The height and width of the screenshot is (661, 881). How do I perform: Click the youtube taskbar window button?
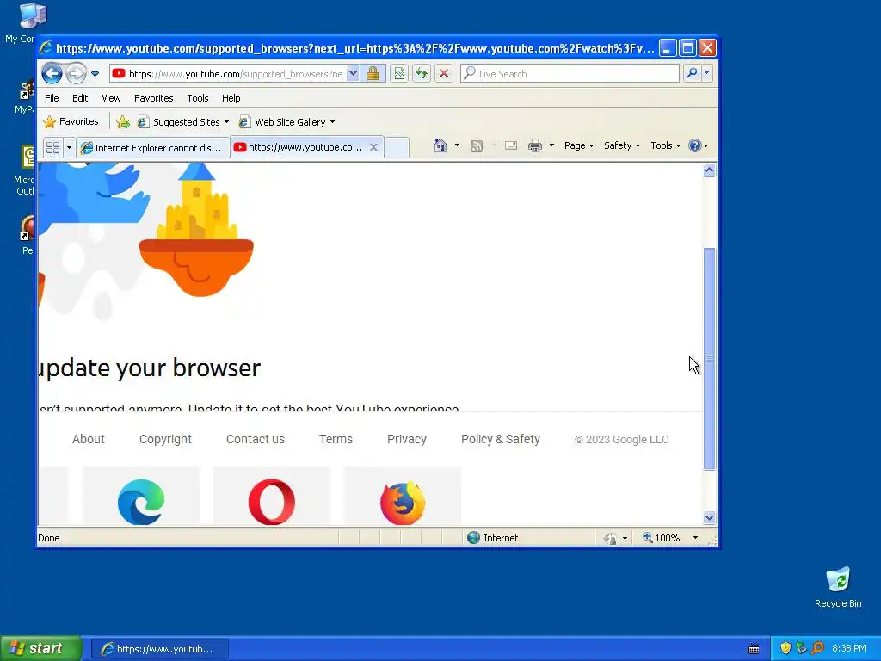160,649
